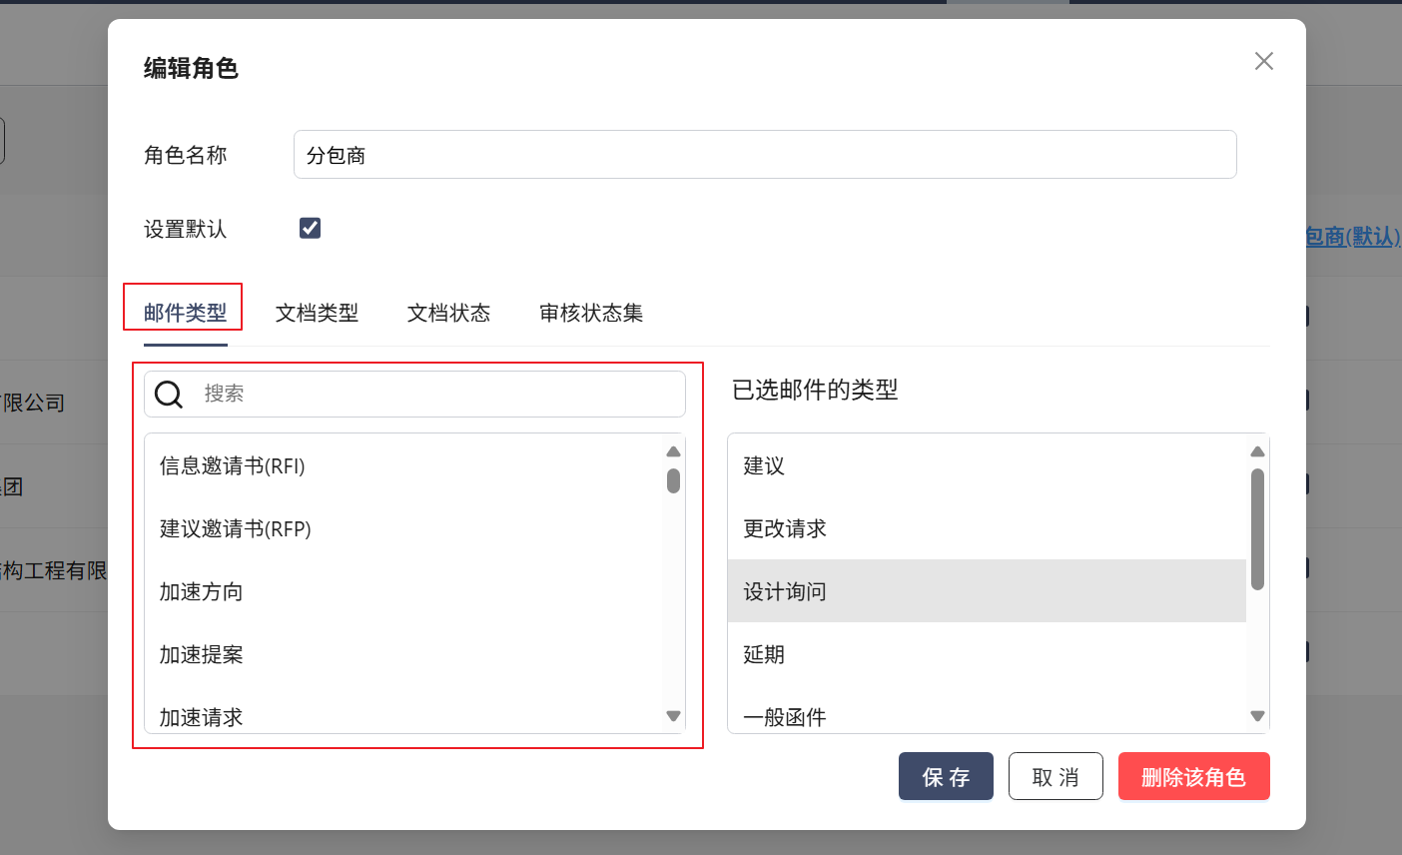Choose 建议邀请书(RFP) in the list
Screen dimensions: 1402x855
[x=236, y=529]
